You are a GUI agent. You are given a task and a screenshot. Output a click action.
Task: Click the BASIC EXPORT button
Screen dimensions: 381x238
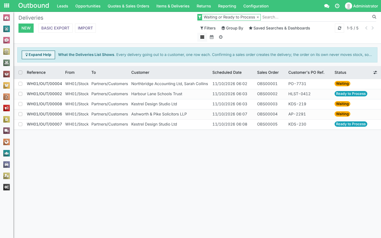(x=55, y=28)
